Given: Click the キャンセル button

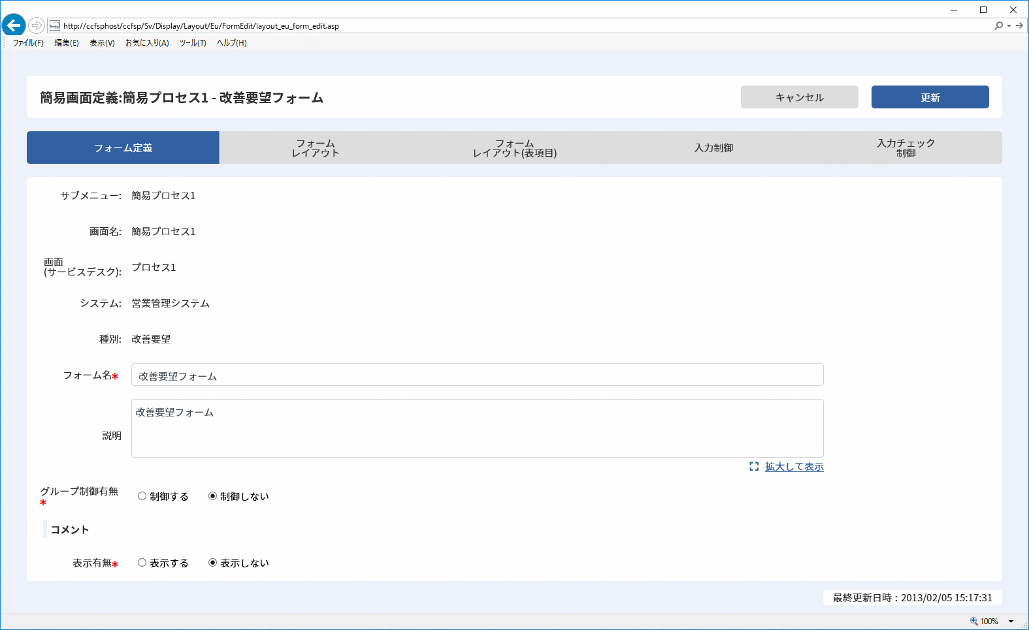Looking at the screenshot, I should coord(800,97).
